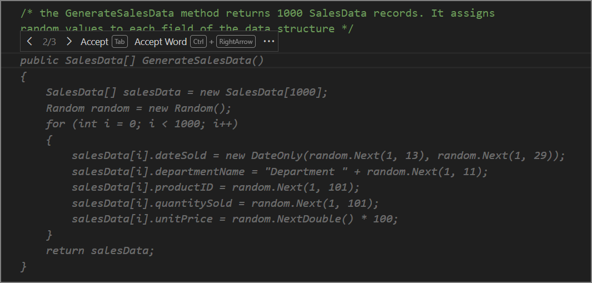Click the comment's second line about random values
The image size is (592, 283).
coord(187,29)
